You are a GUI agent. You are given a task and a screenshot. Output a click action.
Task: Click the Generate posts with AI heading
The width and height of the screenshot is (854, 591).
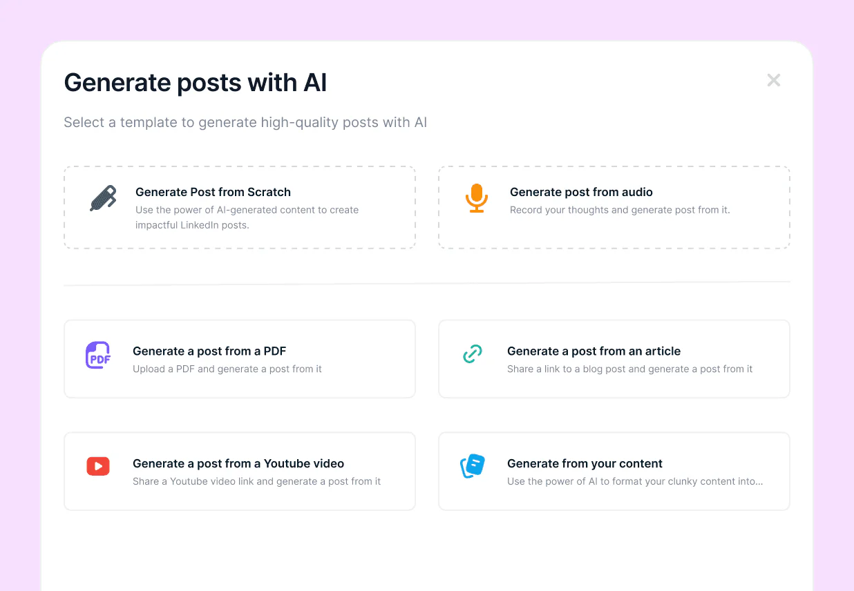point(196,82)
